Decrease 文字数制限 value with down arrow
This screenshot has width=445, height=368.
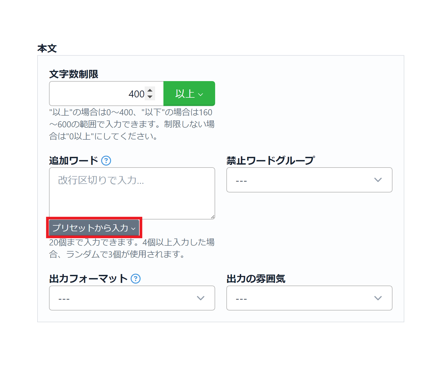point(150,97)
